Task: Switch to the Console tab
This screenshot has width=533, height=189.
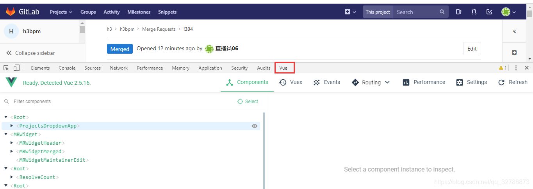Action: pyautogui.click(x=67, y=68)
